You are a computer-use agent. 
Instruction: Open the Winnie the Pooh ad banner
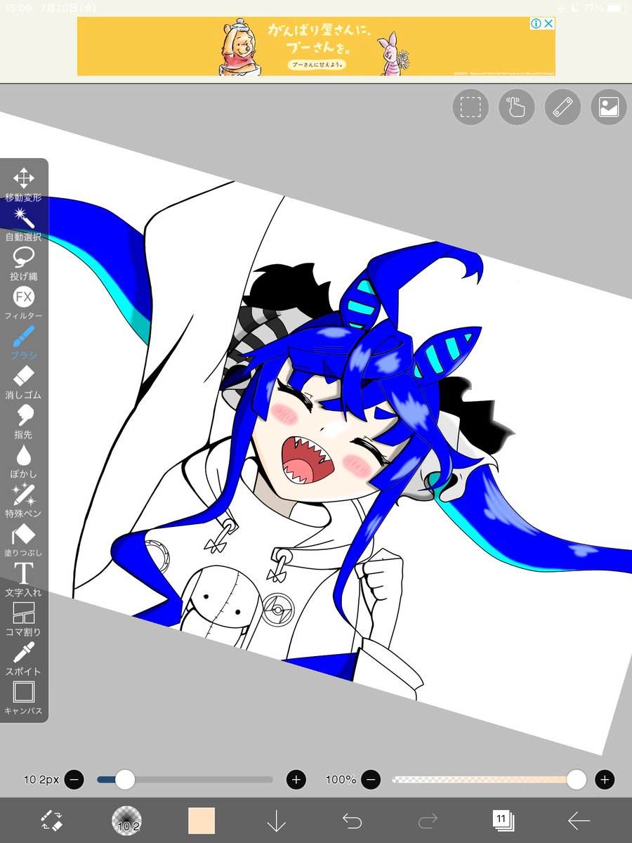pyautogui.click(x=316, y=46)
